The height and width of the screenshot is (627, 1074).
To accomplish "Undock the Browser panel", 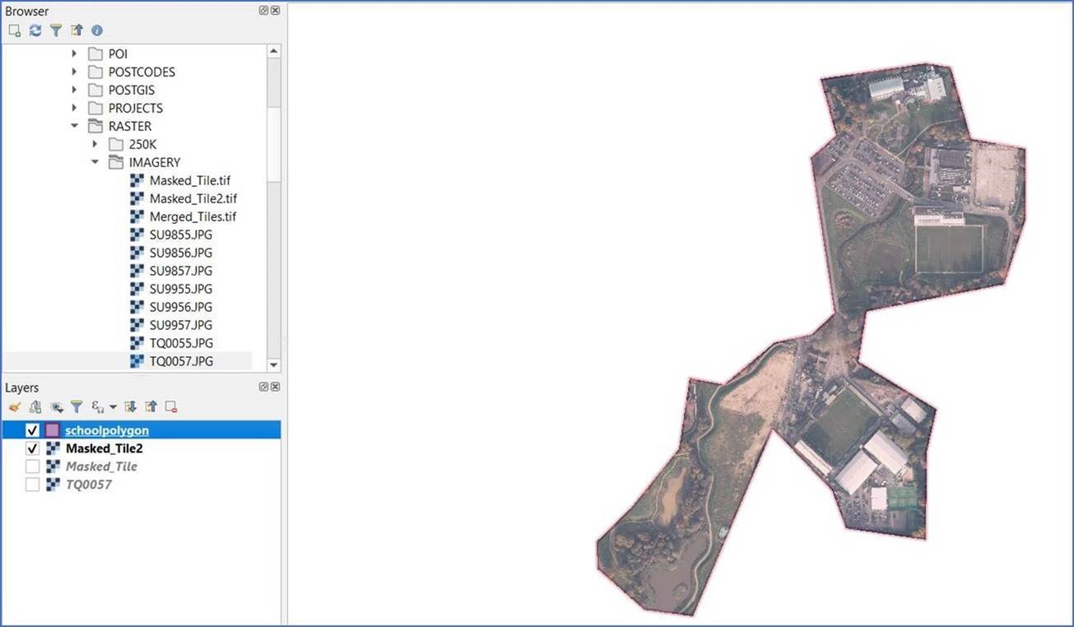I will click(263, 11).
